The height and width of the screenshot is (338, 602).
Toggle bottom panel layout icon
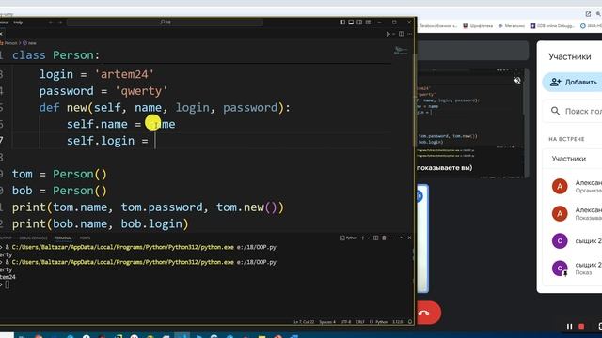click(351, 23)
